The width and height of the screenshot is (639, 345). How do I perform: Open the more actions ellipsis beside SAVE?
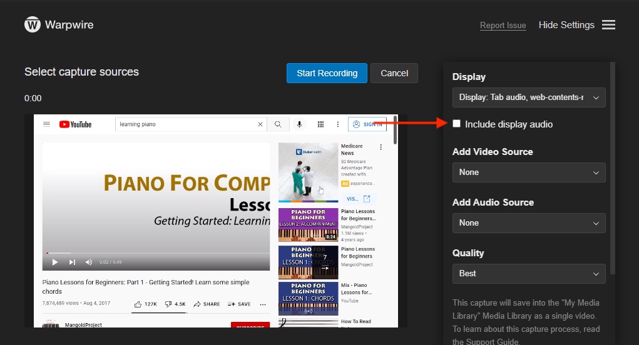tap(263, 304)
